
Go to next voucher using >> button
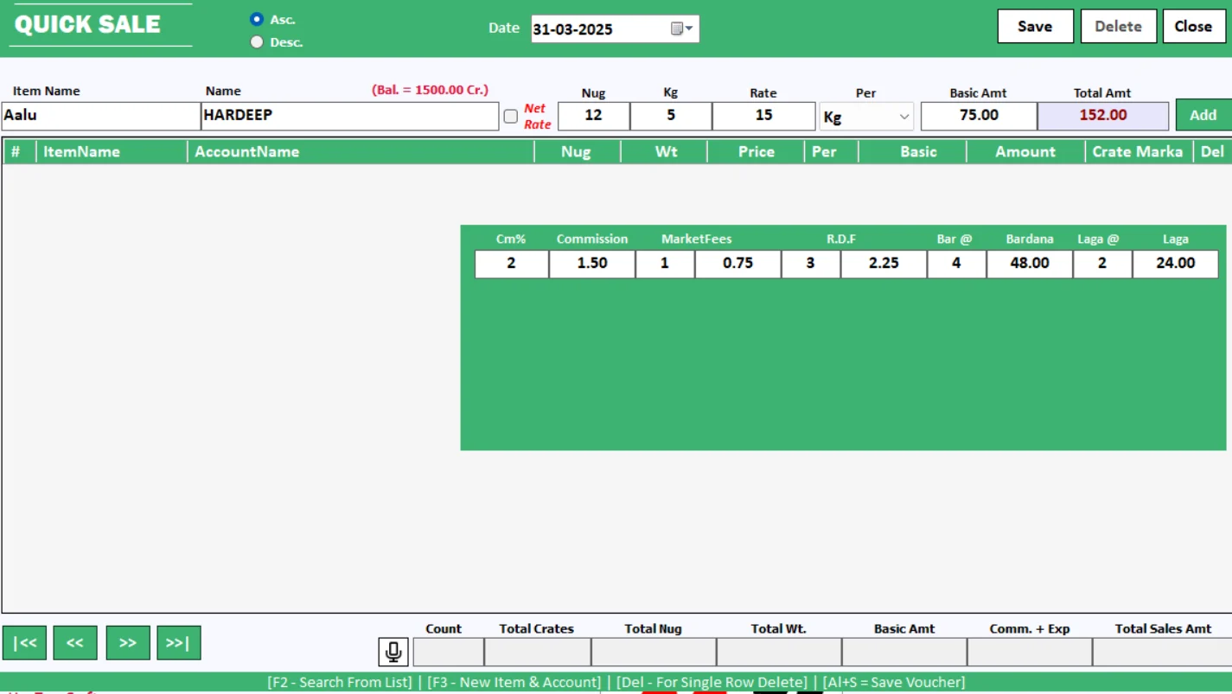[x=128, y=643]
